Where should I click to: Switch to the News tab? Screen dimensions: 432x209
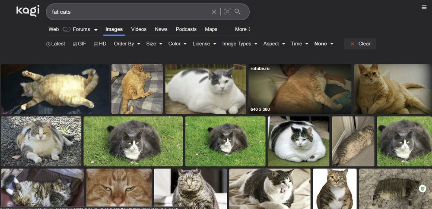tap(161, 29)
